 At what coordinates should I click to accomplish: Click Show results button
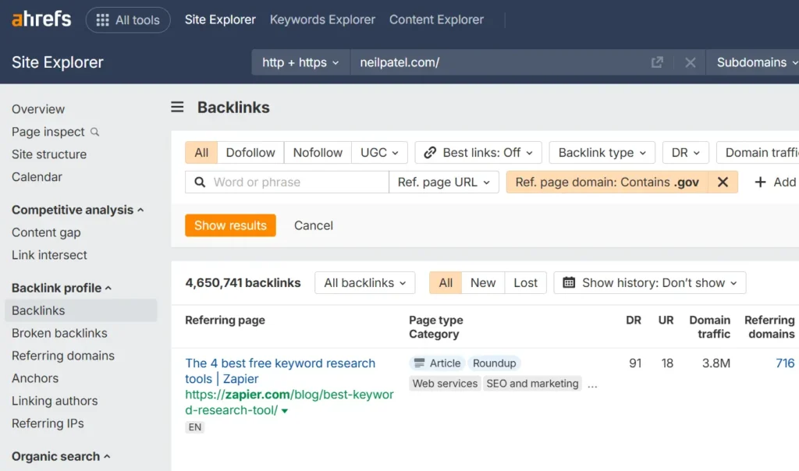click(x=230, y=225)
